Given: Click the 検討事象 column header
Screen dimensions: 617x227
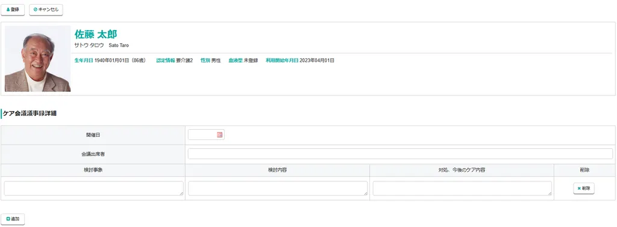Looking at the screenshot, I should pyautogui.click(x=93, y=170).
